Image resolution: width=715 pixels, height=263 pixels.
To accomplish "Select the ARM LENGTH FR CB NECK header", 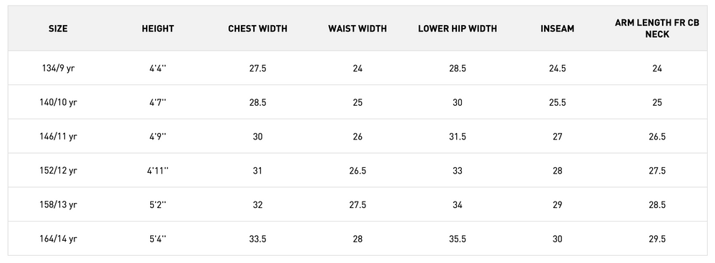I will (x=657, y=29).
